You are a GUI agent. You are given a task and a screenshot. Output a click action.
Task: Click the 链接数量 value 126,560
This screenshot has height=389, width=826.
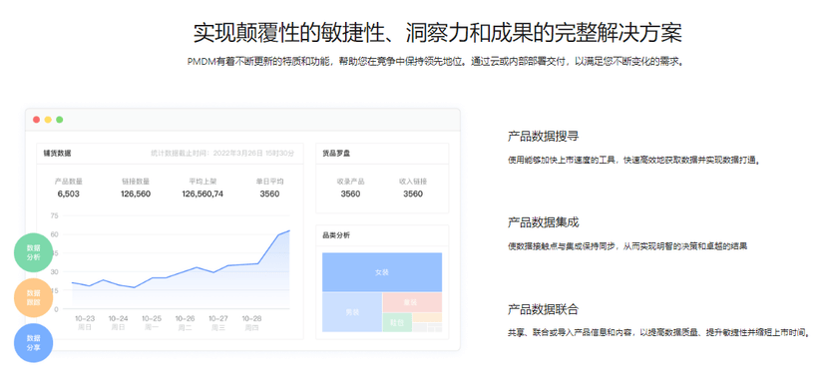[136, 194]
